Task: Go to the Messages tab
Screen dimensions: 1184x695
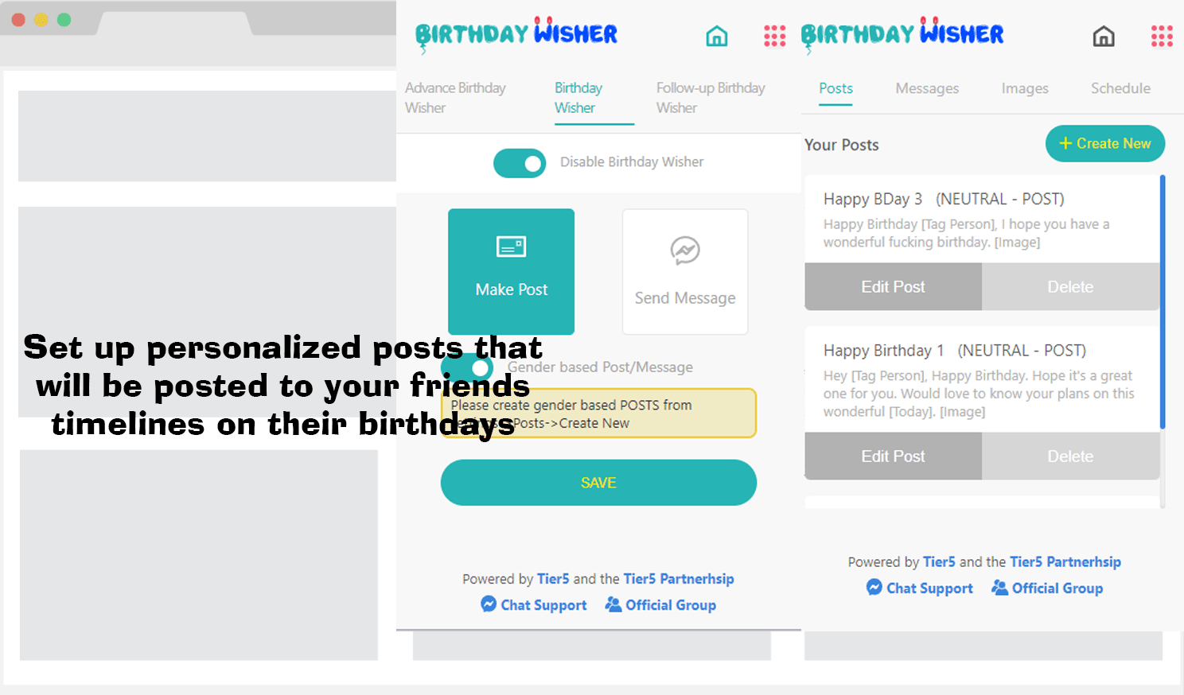Action: pyautogui.click(x=927, y=88)
